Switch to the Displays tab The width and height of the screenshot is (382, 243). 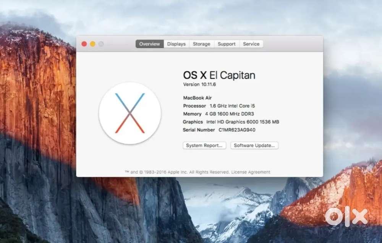176,44
